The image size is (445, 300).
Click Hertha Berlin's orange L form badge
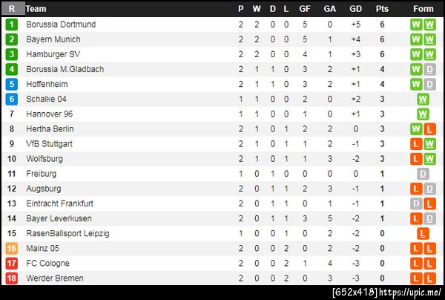pyautogui.click(x=429, y=129)
